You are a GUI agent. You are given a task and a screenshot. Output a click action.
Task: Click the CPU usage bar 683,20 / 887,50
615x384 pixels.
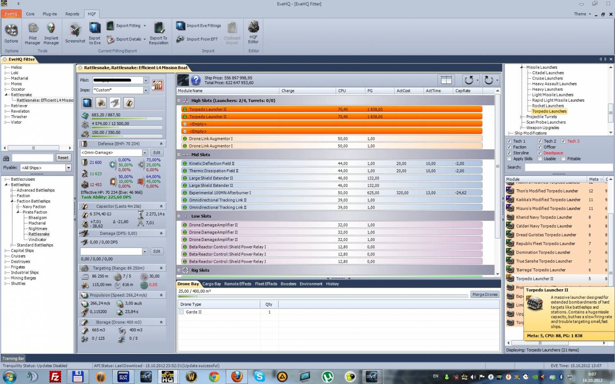point(127,118)
